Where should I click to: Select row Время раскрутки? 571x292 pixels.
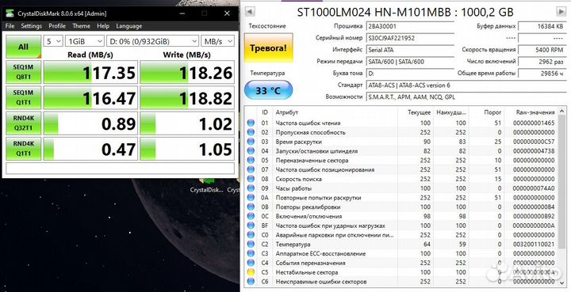[400, 142]
